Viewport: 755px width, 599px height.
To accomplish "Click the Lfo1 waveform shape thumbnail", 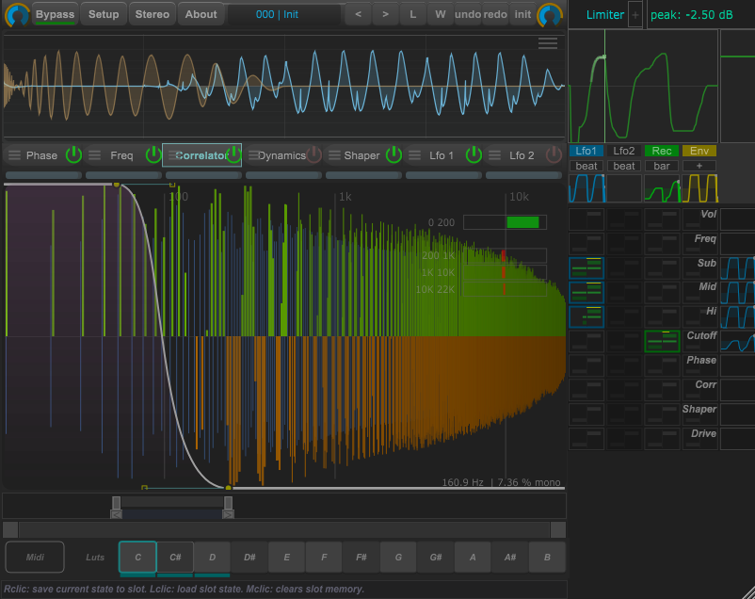I will pyautogui.click(x=586, y=188).
